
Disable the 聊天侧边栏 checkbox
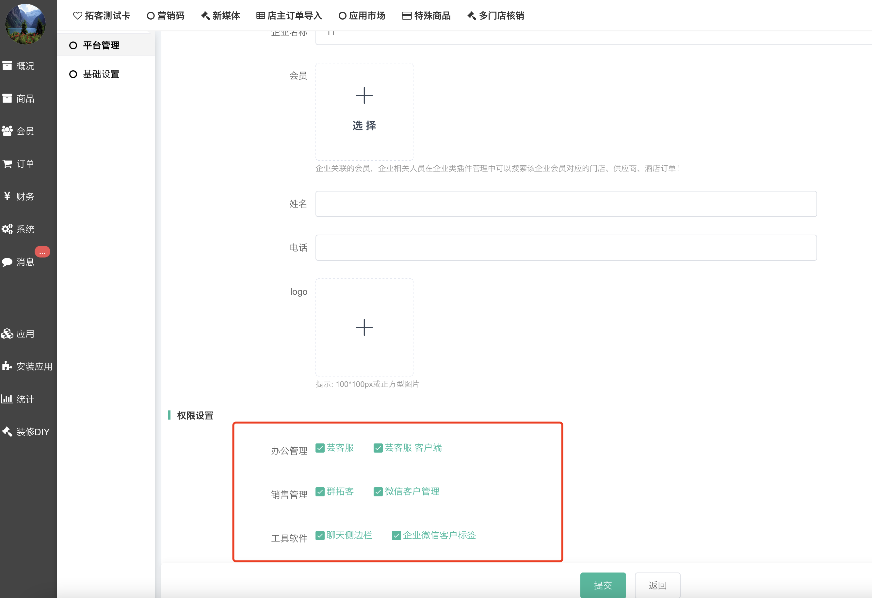tap(320, 535)
